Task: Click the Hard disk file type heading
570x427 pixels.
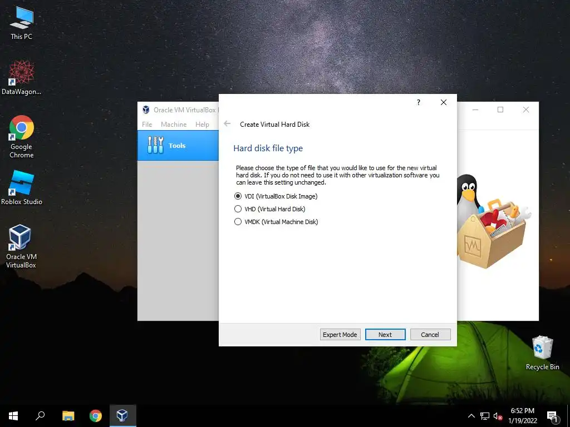Action: click(x=268, y=148)
